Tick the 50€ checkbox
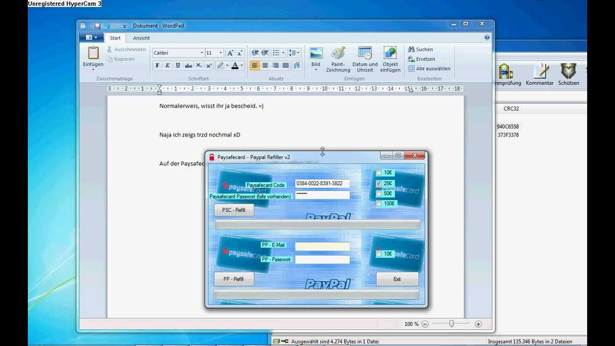The height and width of the screenshot is (346, 615). [379, 194]
